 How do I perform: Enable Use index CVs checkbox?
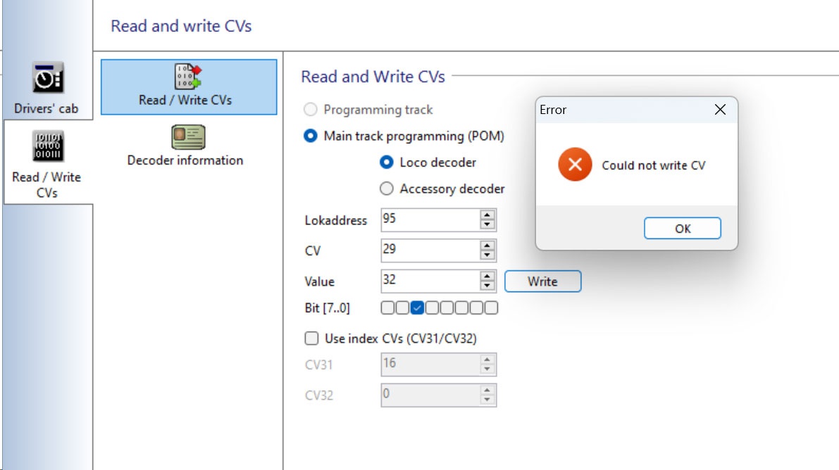311,338
